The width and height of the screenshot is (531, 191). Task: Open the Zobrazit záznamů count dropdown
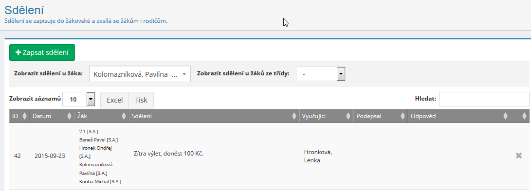(x=78, y=99)
